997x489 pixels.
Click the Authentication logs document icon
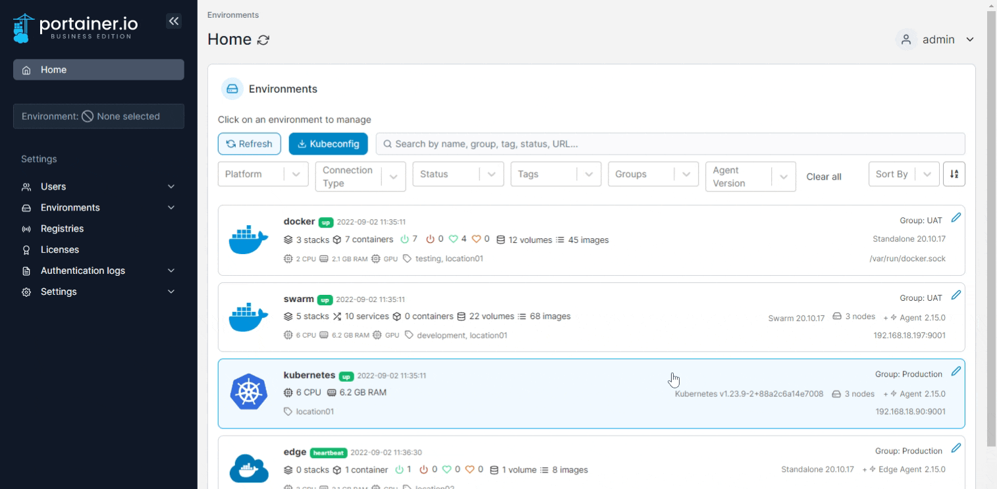pos(26,271)
